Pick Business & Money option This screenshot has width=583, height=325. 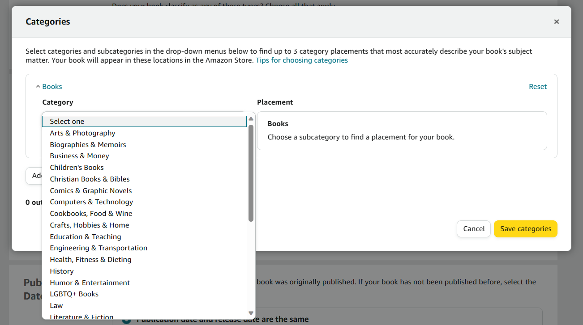(x=79, y=156)
